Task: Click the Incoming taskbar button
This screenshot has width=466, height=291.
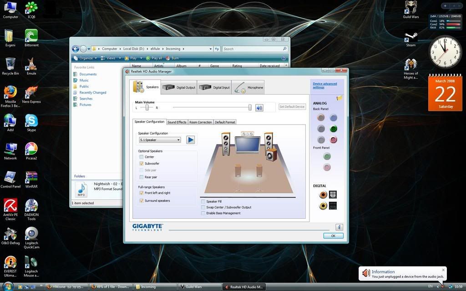Action: pyautogui.click(x=155, y=287)
